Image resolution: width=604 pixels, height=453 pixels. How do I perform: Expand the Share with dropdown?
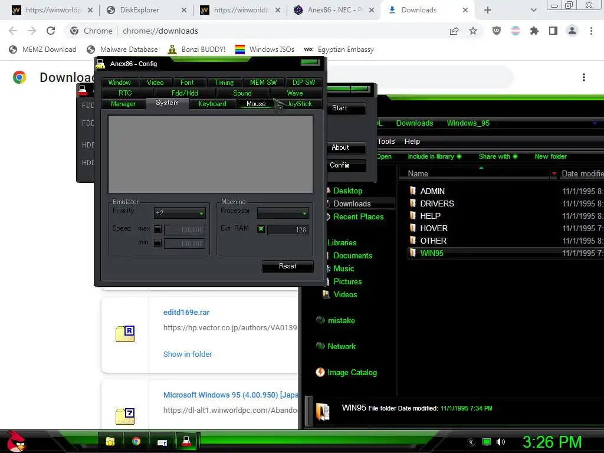pos(498,156)
